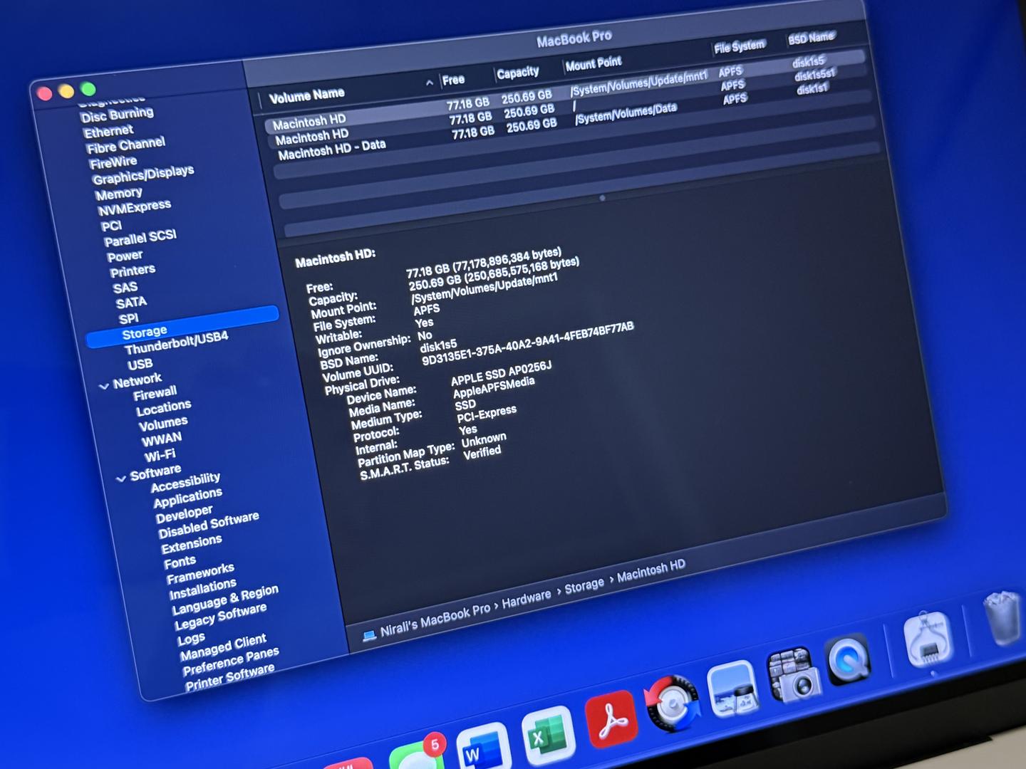The image size is (1026, 769).
Task: Open the Trash in the Dock
Action: coord(1003,617)
